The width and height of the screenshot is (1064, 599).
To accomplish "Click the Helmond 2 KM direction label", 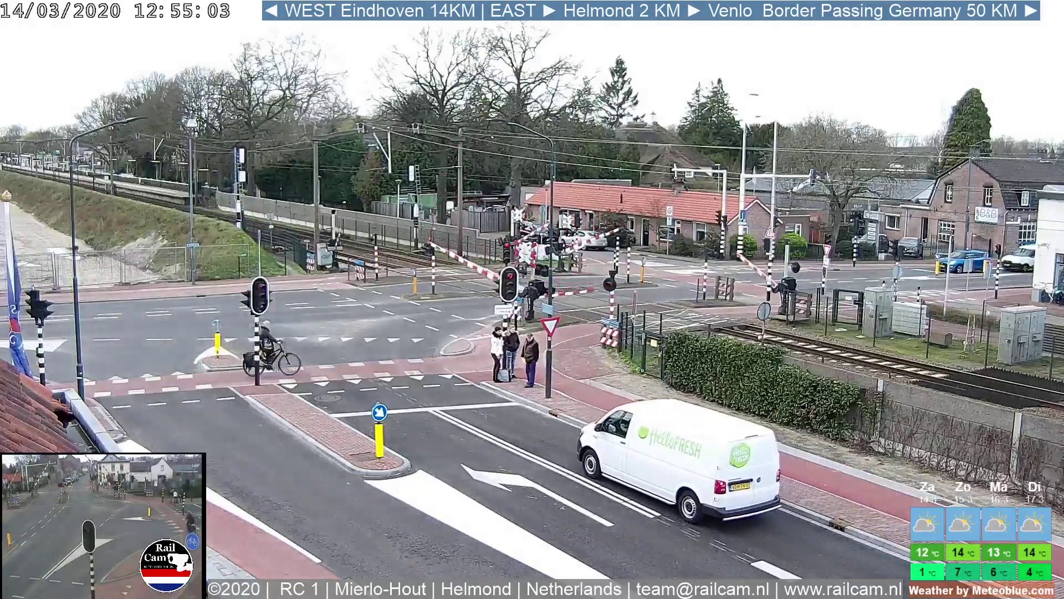I will (x=621, y=11).
